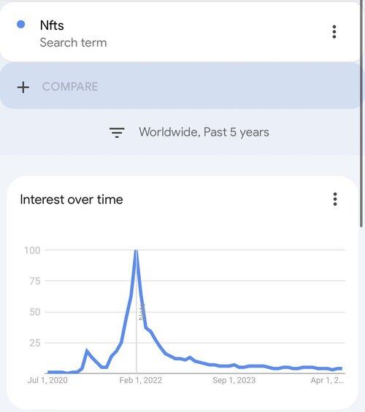Click the page scrollbar on right edge

361,114
